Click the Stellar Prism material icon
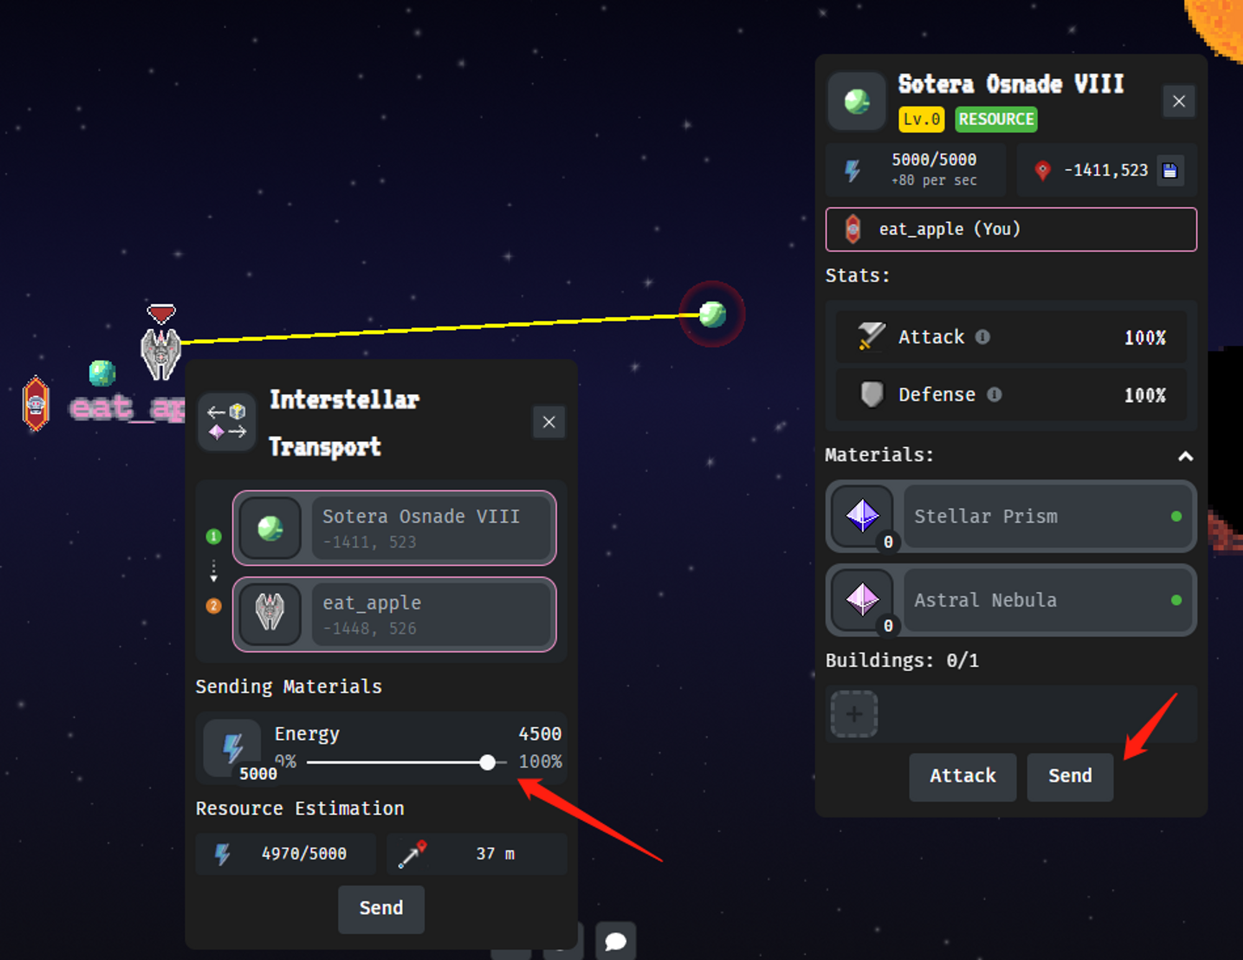 (x=863, y=516)
